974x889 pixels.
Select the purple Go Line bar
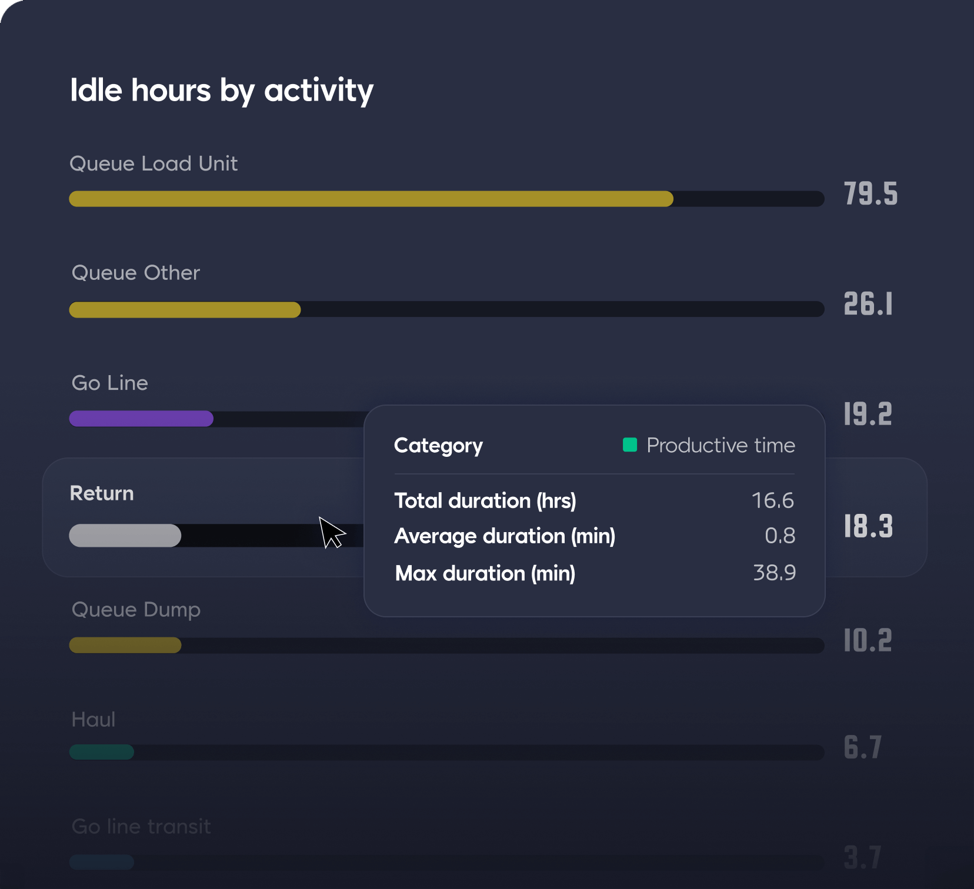coord(141,419)
